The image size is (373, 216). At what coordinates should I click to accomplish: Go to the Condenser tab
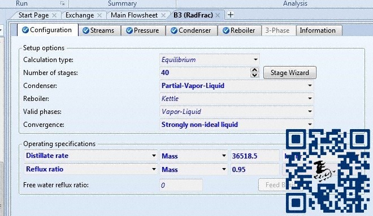click(191, 30)
